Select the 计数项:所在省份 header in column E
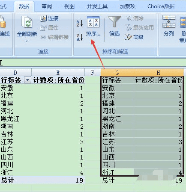The height and width of the screenshot is (192, 186). pos(58,80)
